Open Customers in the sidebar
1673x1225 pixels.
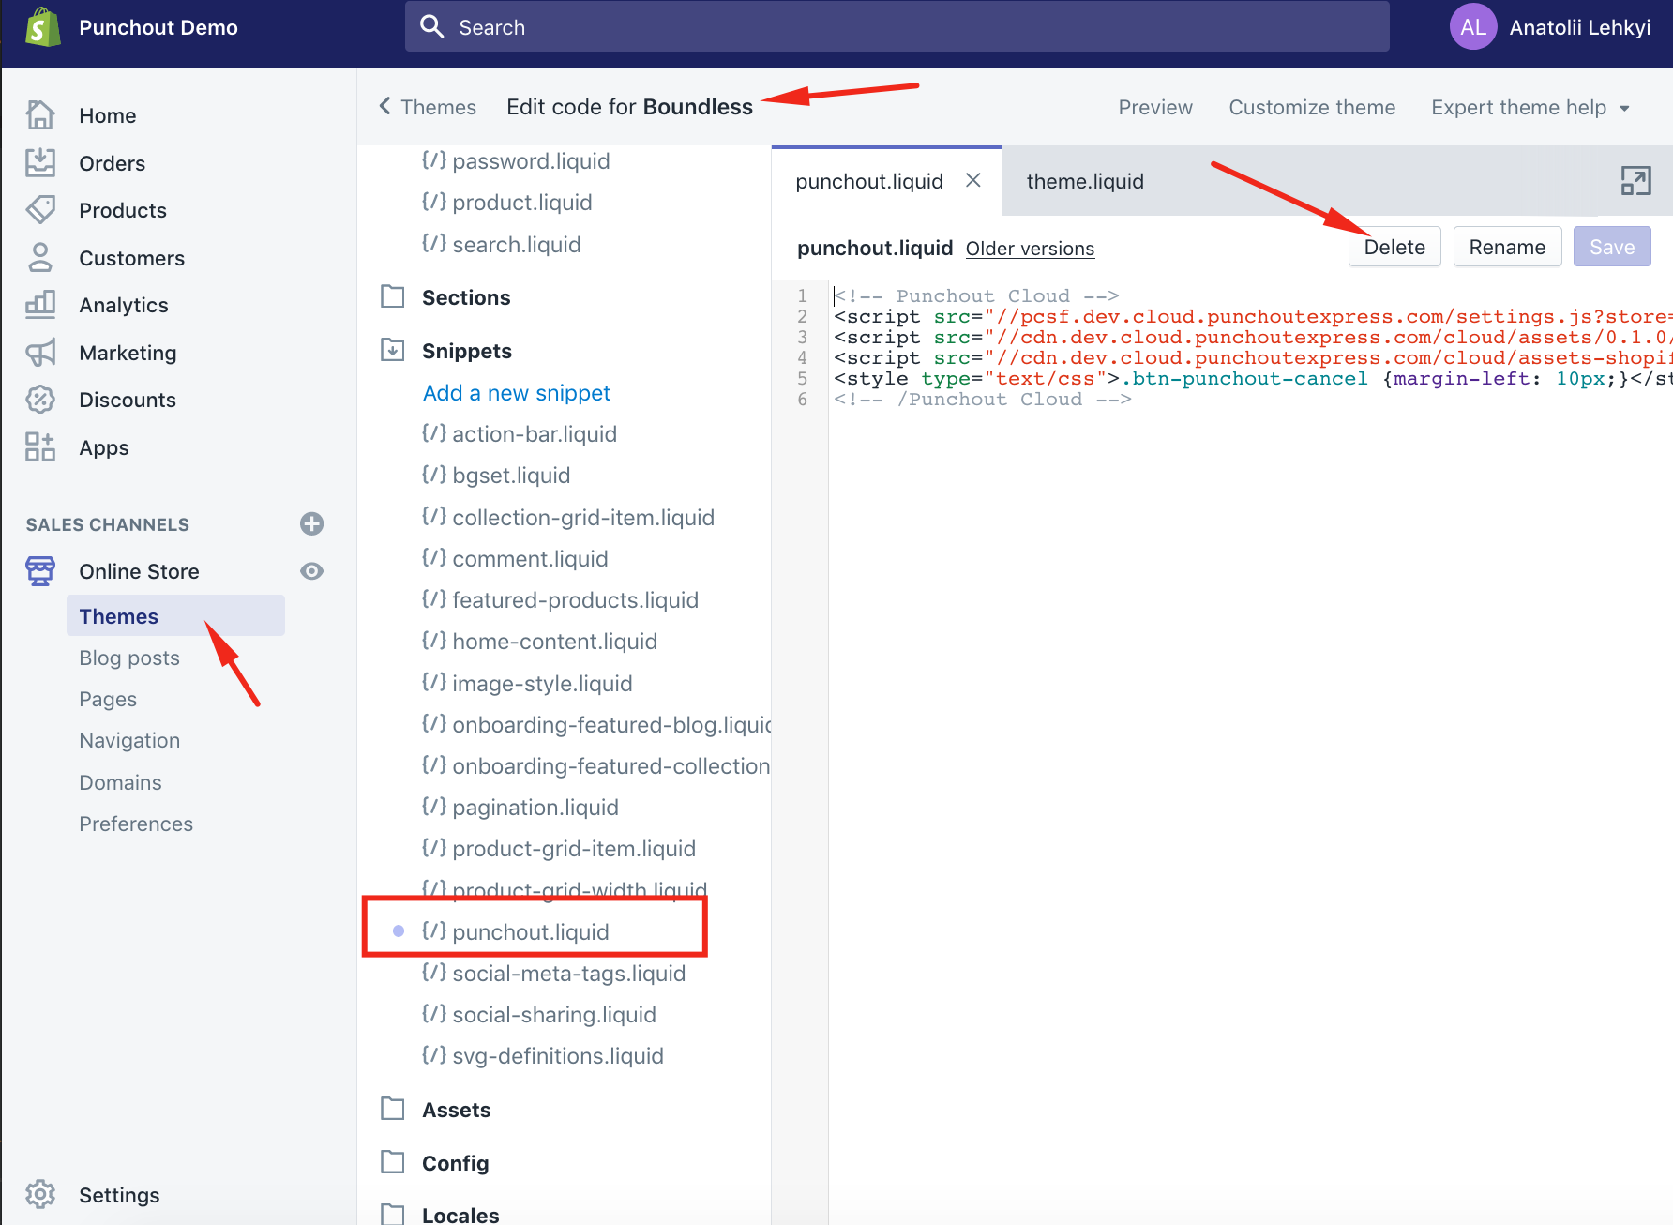[x=132, y=258]
